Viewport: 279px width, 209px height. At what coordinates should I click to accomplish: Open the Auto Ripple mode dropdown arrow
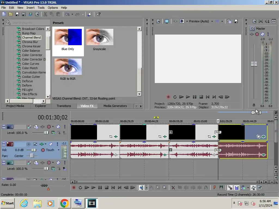pos(248,188)
